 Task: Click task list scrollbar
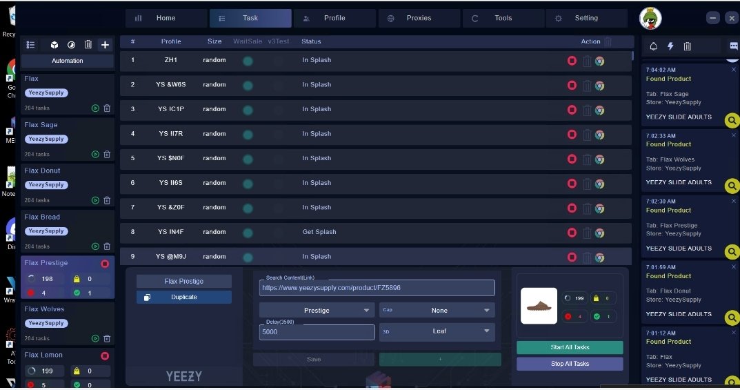pyautogui.click(x=632, y=56)
